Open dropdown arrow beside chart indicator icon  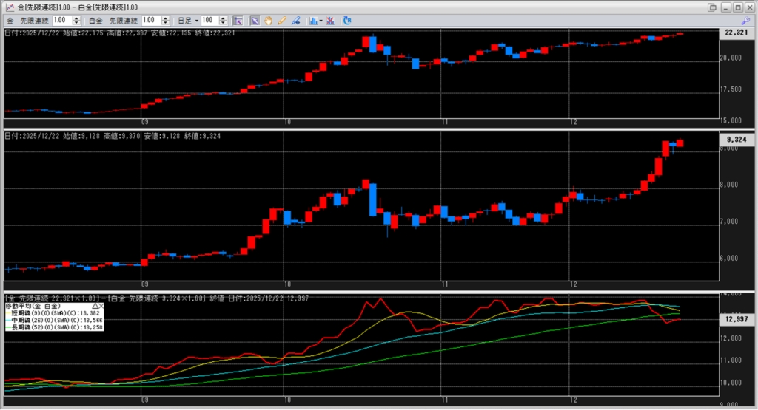tap(321, 21)
